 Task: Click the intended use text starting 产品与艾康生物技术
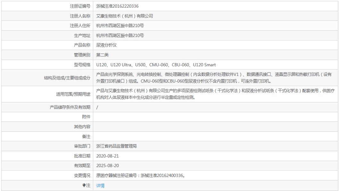coord(215,94)
